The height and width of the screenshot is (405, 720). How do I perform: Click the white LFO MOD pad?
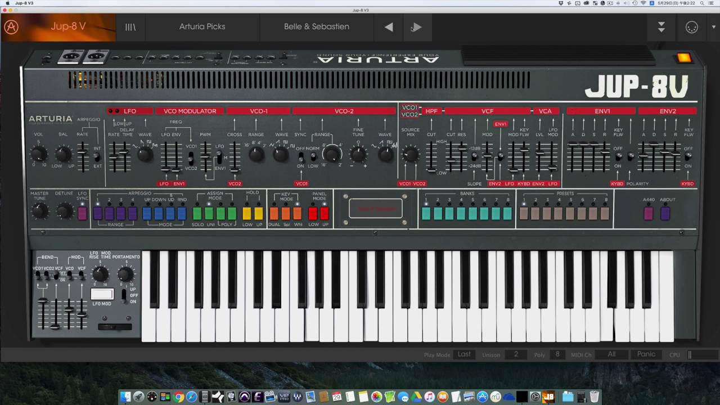click(x=102, y=294)
